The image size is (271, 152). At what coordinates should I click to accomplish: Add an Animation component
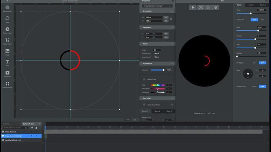pyautogui.click(x=7, y=74)
